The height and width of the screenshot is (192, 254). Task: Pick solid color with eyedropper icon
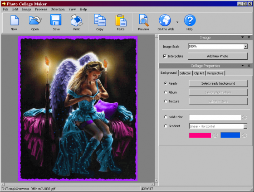point(244,117)
